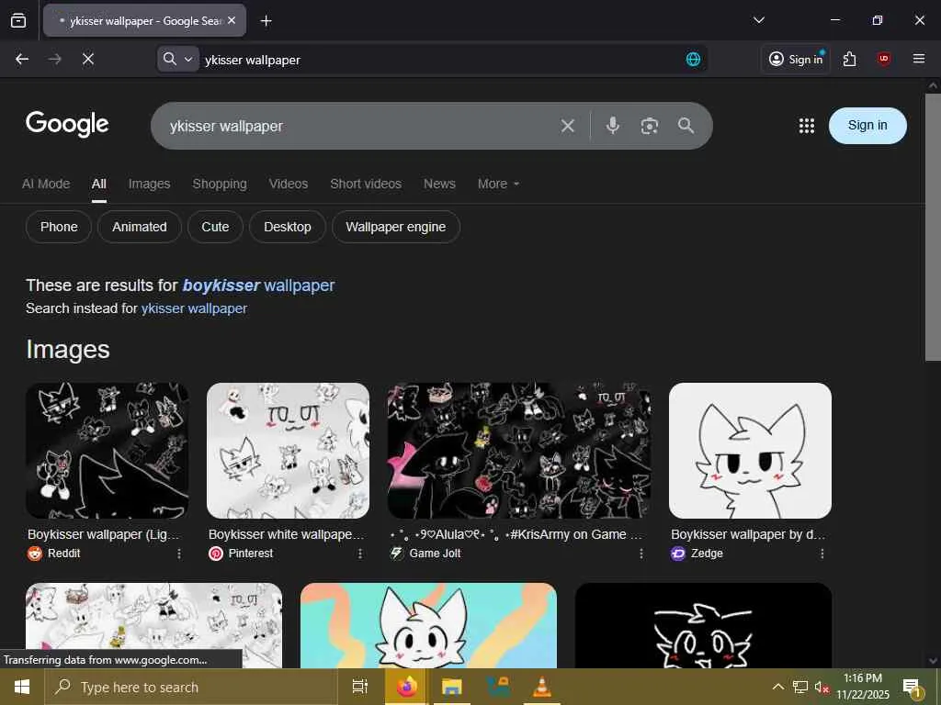Click Google's blue Sign in button
The height and width of the screenshot is (705, 941).
click(867, 125)
